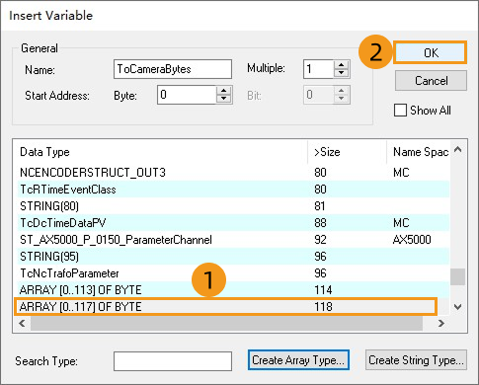The width and height of the screenshot is (479, 385).
Task: Open the Create String Type dialog
Action: (416, 360)
